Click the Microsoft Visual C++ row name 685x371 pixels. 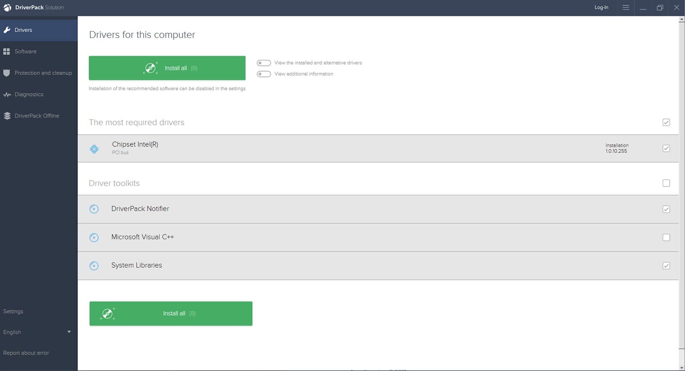[143, 237]
